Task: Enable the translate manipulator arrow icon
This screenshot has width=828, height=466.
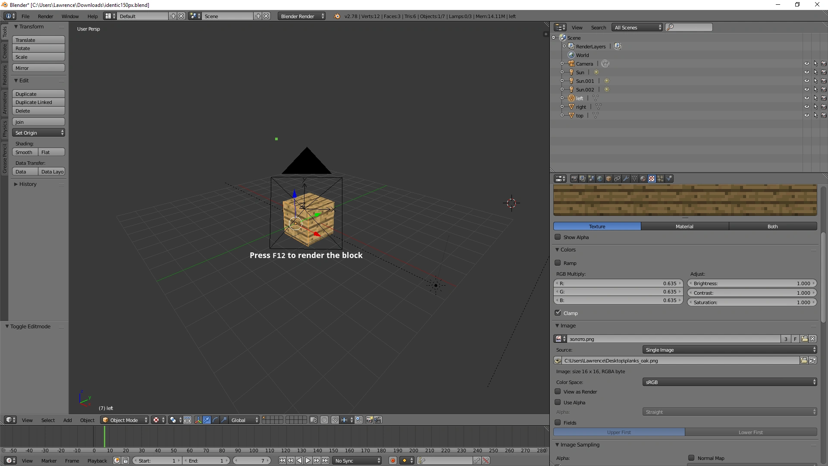Action: click(x=207, y=420)
